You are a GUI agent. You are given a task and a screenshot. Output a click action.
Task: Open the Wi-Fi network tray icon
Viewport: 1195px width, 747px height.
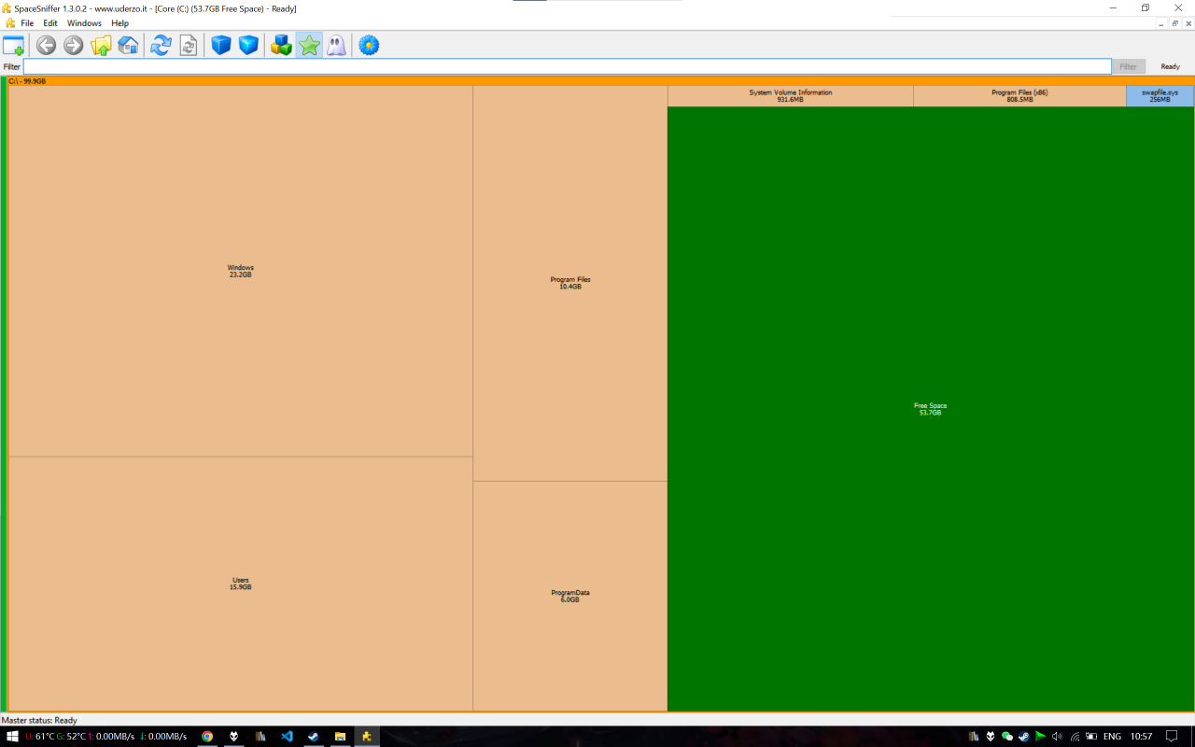tap(1075, 737)
